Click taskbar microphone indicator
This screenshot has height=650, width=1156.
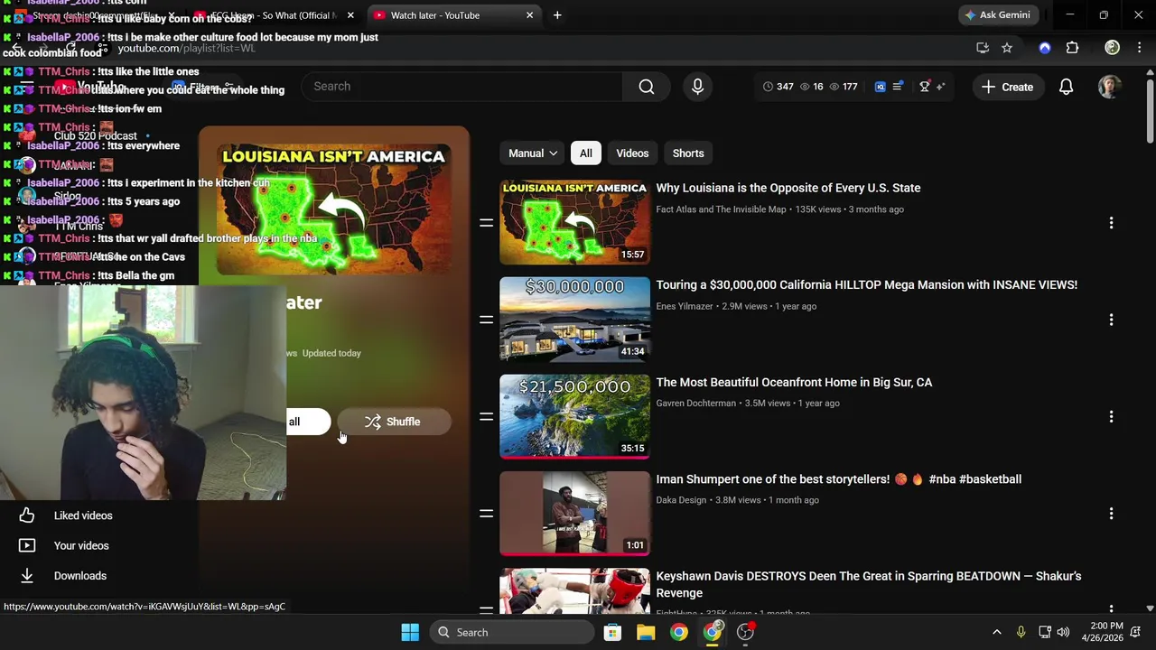(x=1021, y=632)
